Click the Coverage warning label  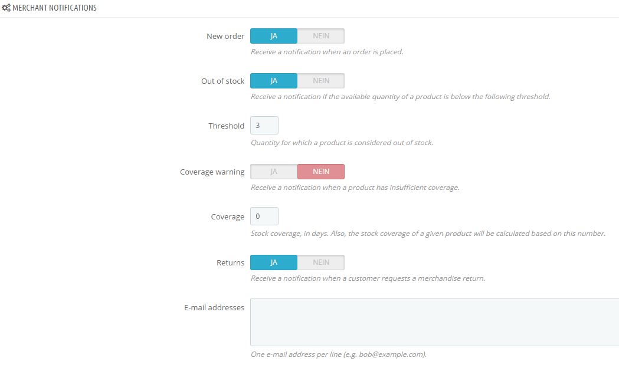[x=212, y=172]
